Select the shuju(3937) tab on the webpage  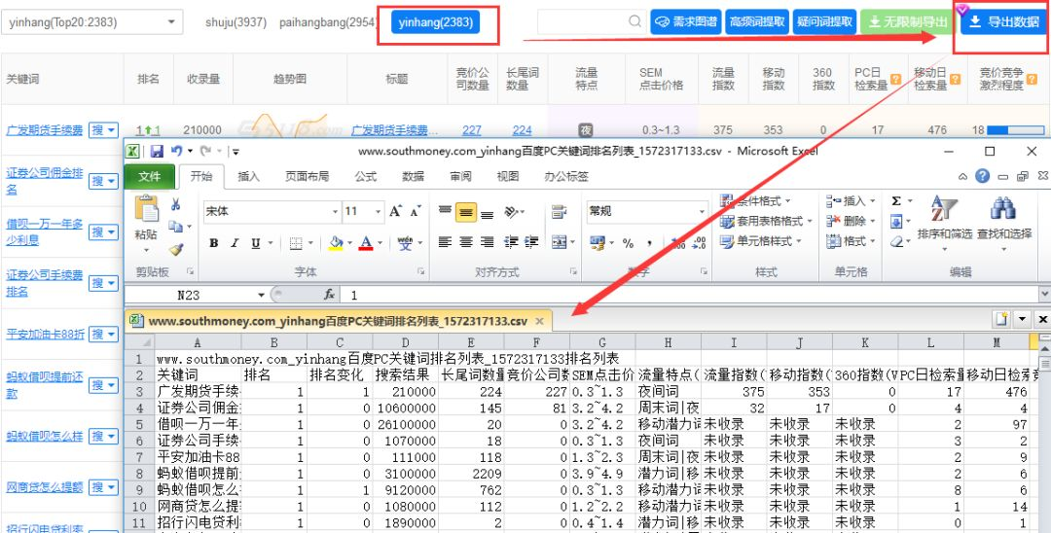pos(236,22)
